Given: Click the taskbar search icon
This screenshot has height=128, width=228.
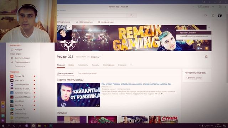Looking at the screenshot, I should 9,126.
